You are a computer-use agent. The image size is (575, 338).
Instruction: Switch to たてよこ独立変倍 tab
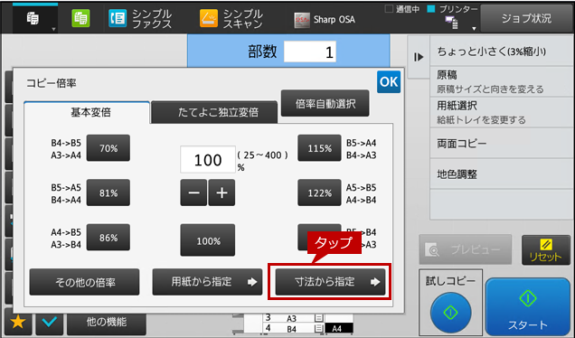pyautogui.click(x=214, y=112)
